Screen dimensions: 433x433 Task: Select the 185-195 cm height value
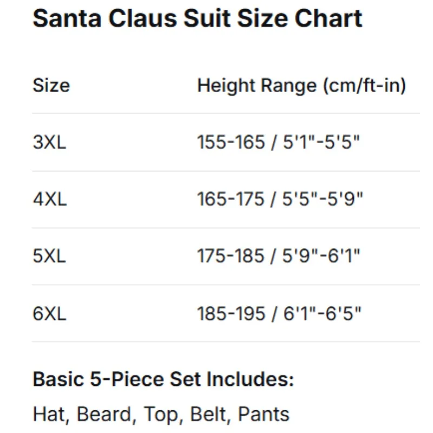tap(231, 313)
